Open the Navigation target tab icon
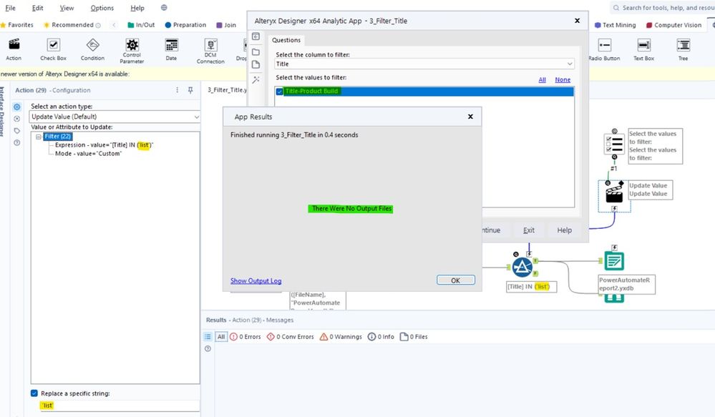The image size is (715, 417). click(17, 119)
